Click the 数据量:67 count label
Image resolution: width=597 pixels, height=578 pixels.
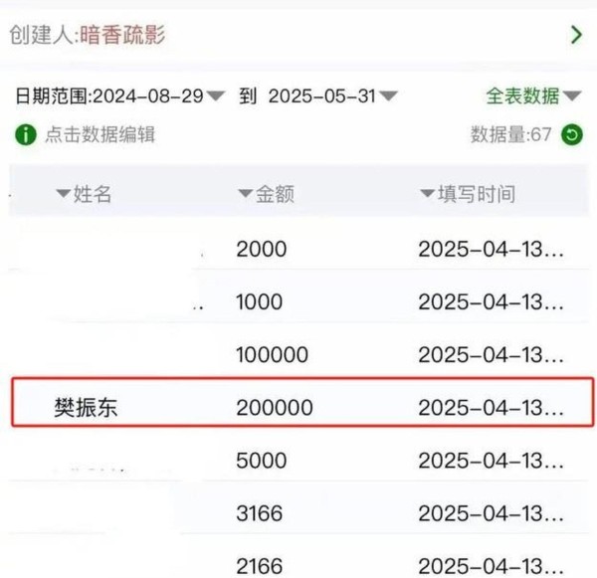pyautogui.click(x=510, y=134)
